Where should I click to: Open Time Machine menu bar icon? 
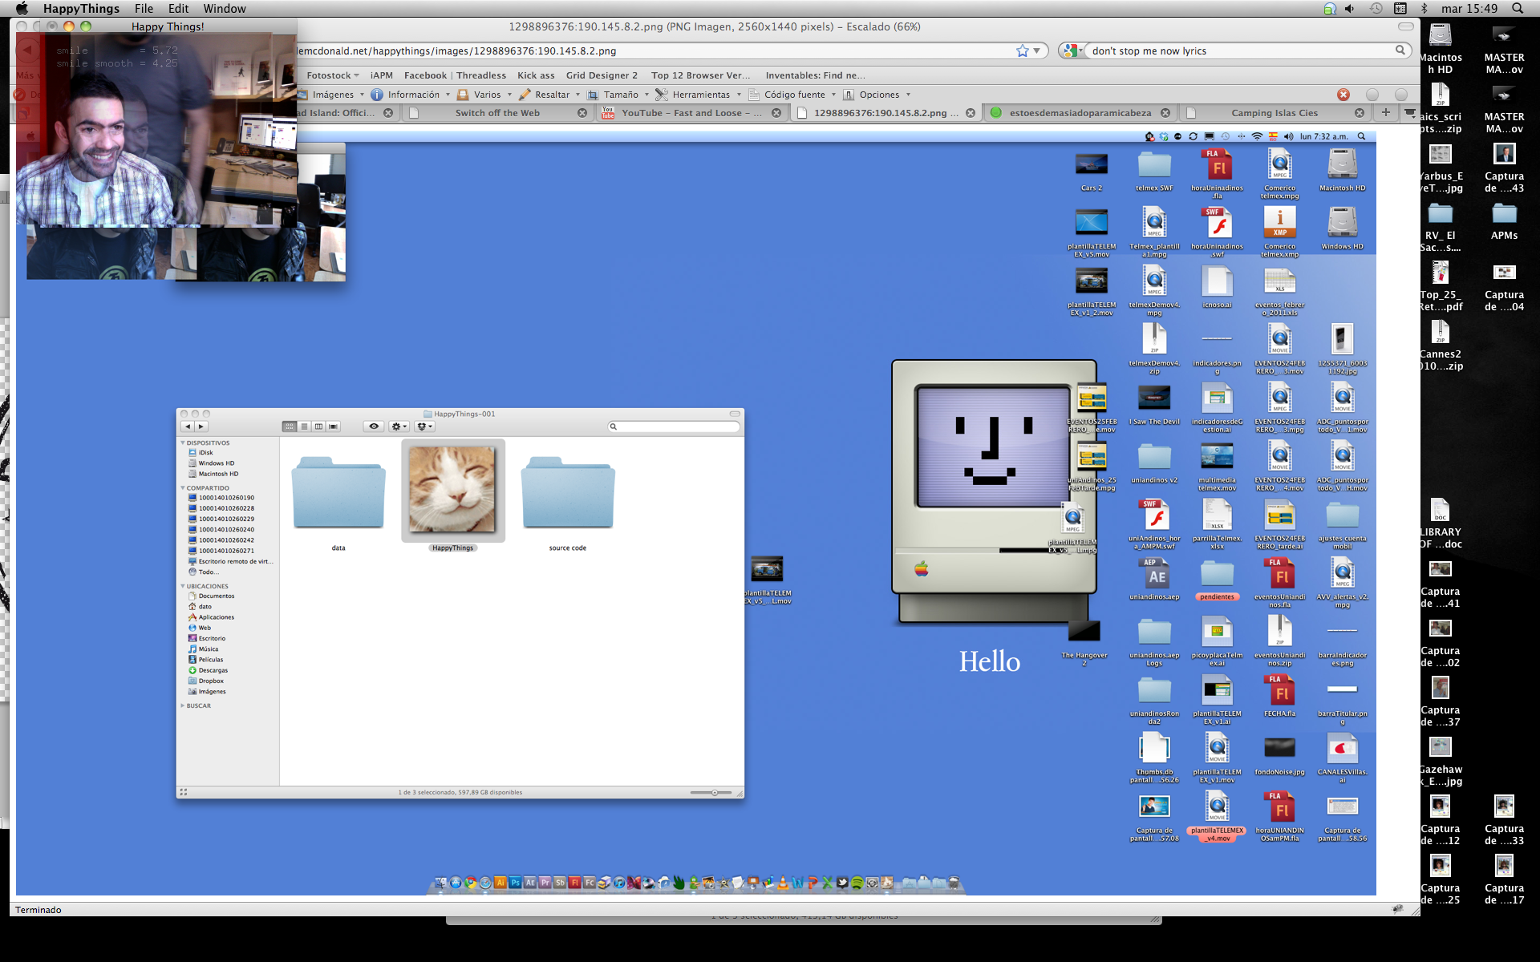click(1376, 9)
